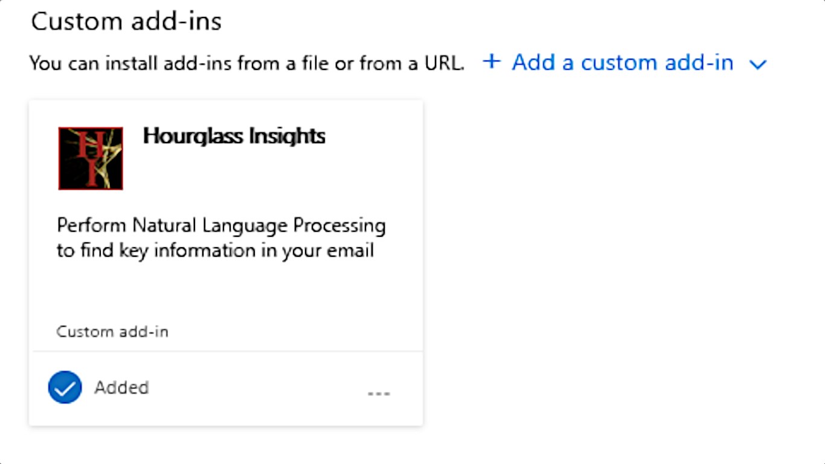This screenshot has height=464, width=825.
Task: Select the Hourglass Insights title
Action: 234,136
